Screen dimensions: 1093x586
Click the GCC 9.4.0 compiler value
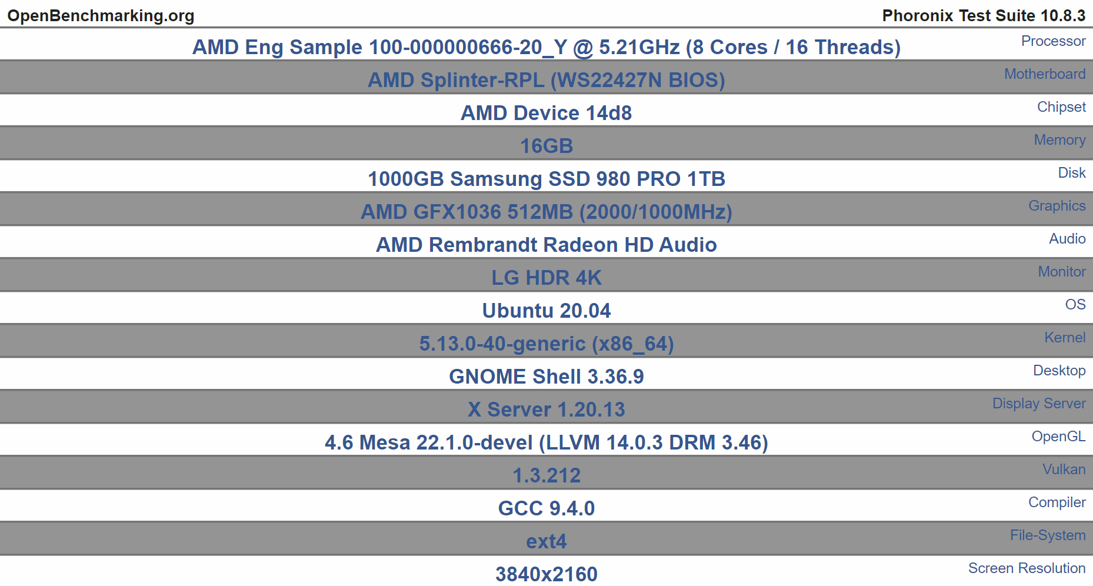click(x=546, y=508)
